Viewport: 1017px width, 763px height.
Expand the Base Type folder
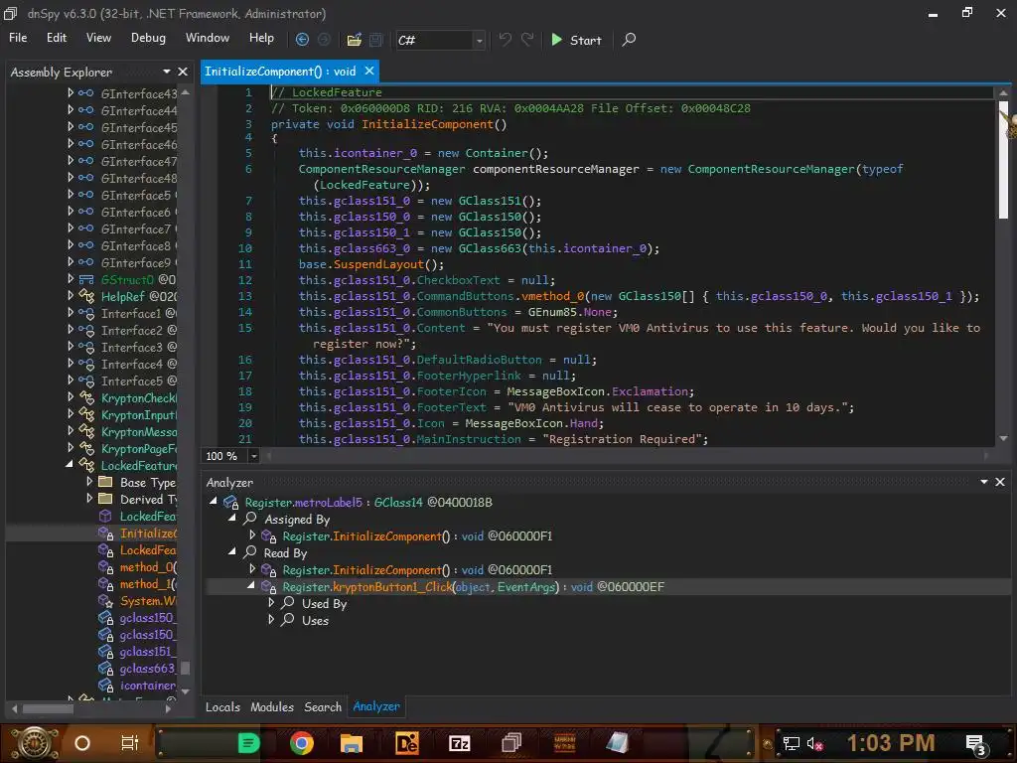pos(89,482)
